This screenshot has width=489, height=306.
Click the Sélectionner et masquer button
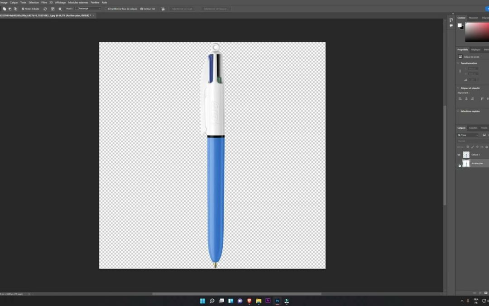[216, 9]
